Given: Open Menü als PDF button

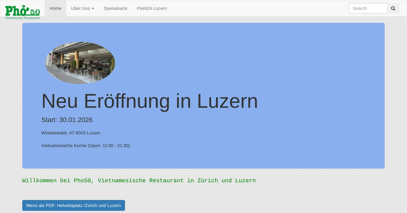Looking at the screenshot, I should [74, 206].
